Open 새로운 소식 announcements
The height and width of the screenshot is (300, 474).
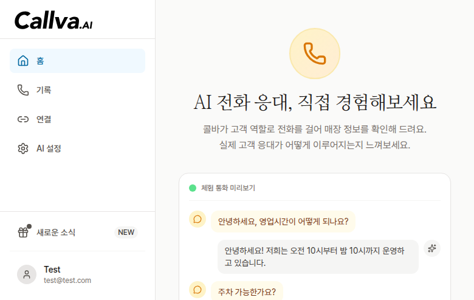(56, 232)
